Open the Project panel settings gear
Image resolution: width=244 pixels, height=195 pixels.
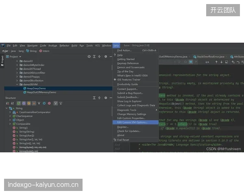106,56
